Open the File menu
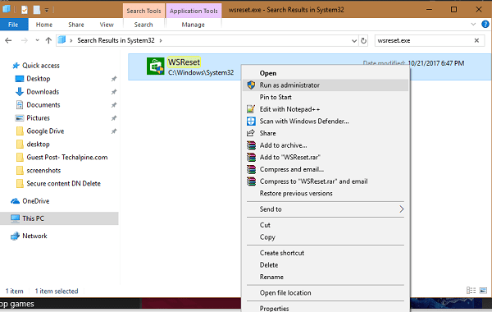 coord(13,25)
